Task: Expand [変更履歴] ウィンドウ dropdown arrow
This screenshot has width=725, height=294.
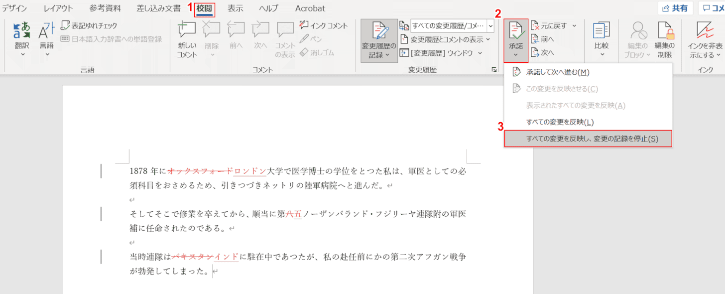Action: [480, 52]
